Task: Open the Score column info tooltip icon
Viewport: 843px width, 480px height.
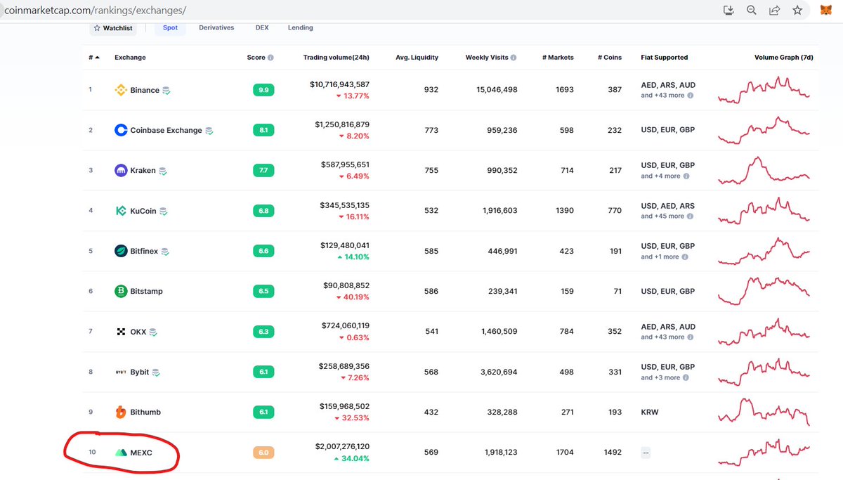Action: (270, 58)
